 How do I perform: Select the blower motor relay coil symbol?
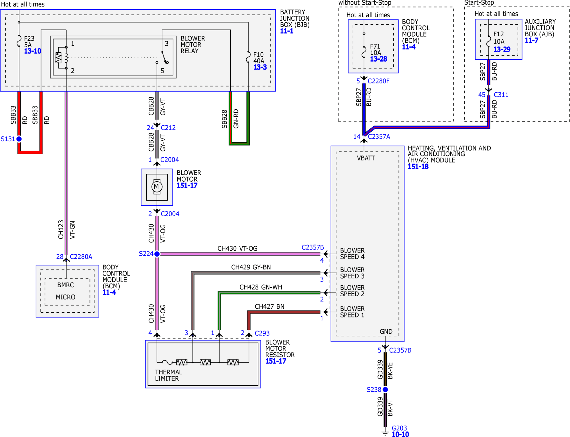58,57
